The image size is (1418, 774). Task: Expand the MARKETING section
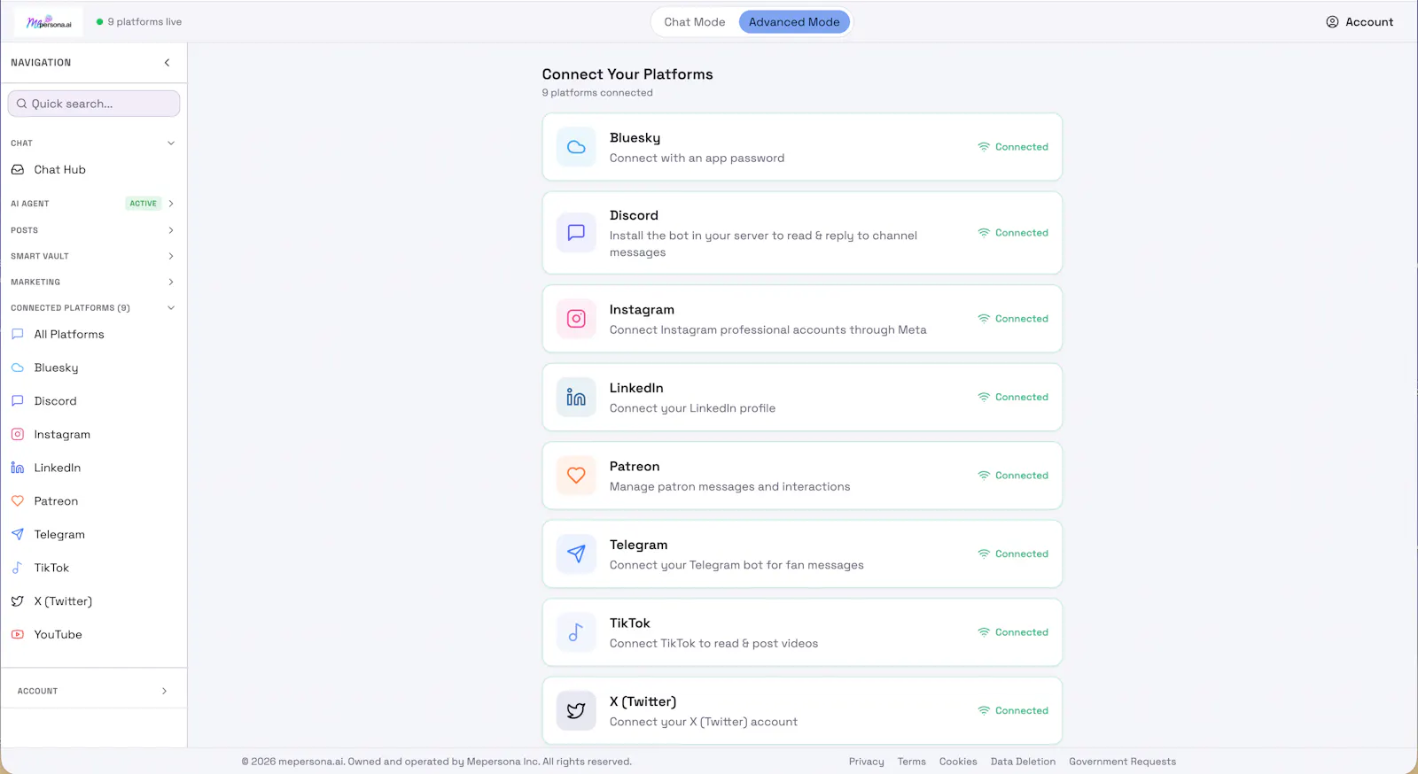[171, 283]
